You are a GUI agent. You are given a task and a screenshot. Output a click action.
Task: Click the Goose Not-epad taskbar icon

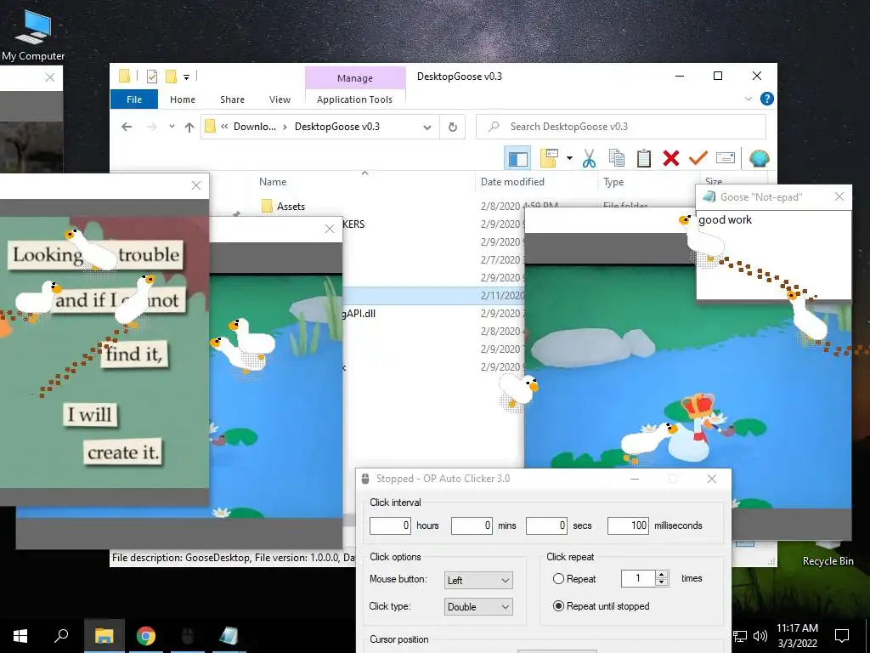(x=229, y=635)
